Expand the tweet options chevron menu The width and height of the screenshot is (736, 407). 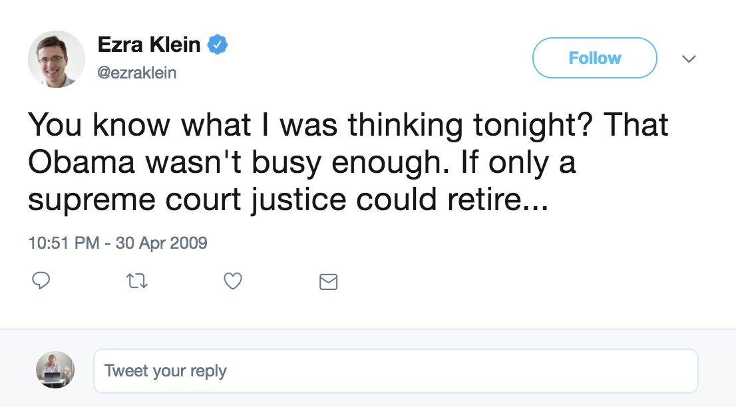click(x=689, y=59)
